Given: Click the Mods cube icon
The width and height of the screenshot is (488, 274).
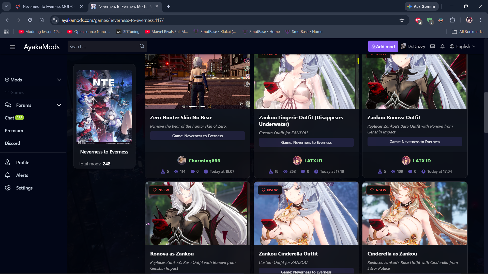Looking at the screenshot, I should coord(7,80).
